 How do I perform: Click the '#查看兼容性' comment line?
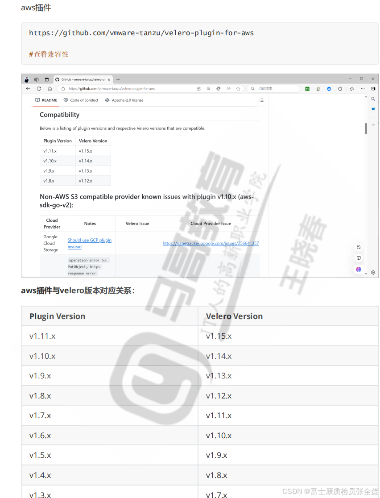[x=49, y=54]
